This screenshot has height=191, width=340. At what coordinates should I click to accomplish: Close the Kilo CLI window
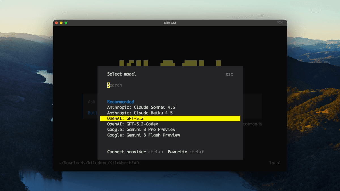[56, 23]
